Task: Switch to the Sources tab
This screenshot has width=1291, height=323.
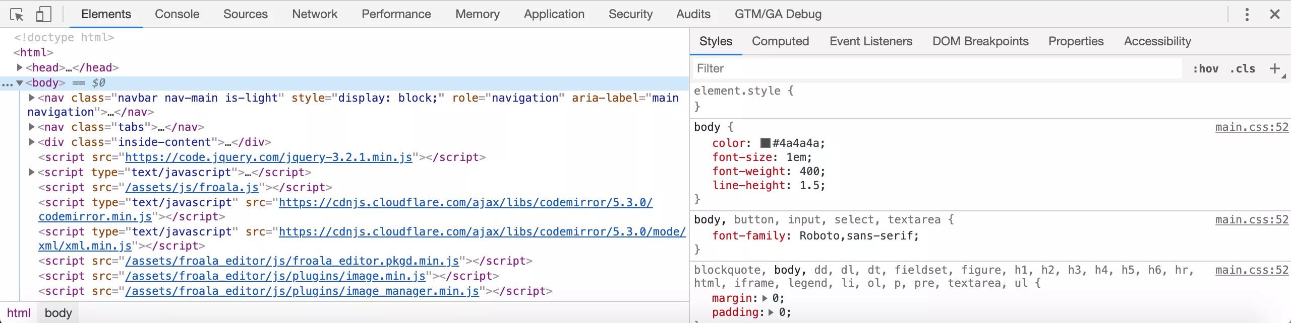Action: 246,14
